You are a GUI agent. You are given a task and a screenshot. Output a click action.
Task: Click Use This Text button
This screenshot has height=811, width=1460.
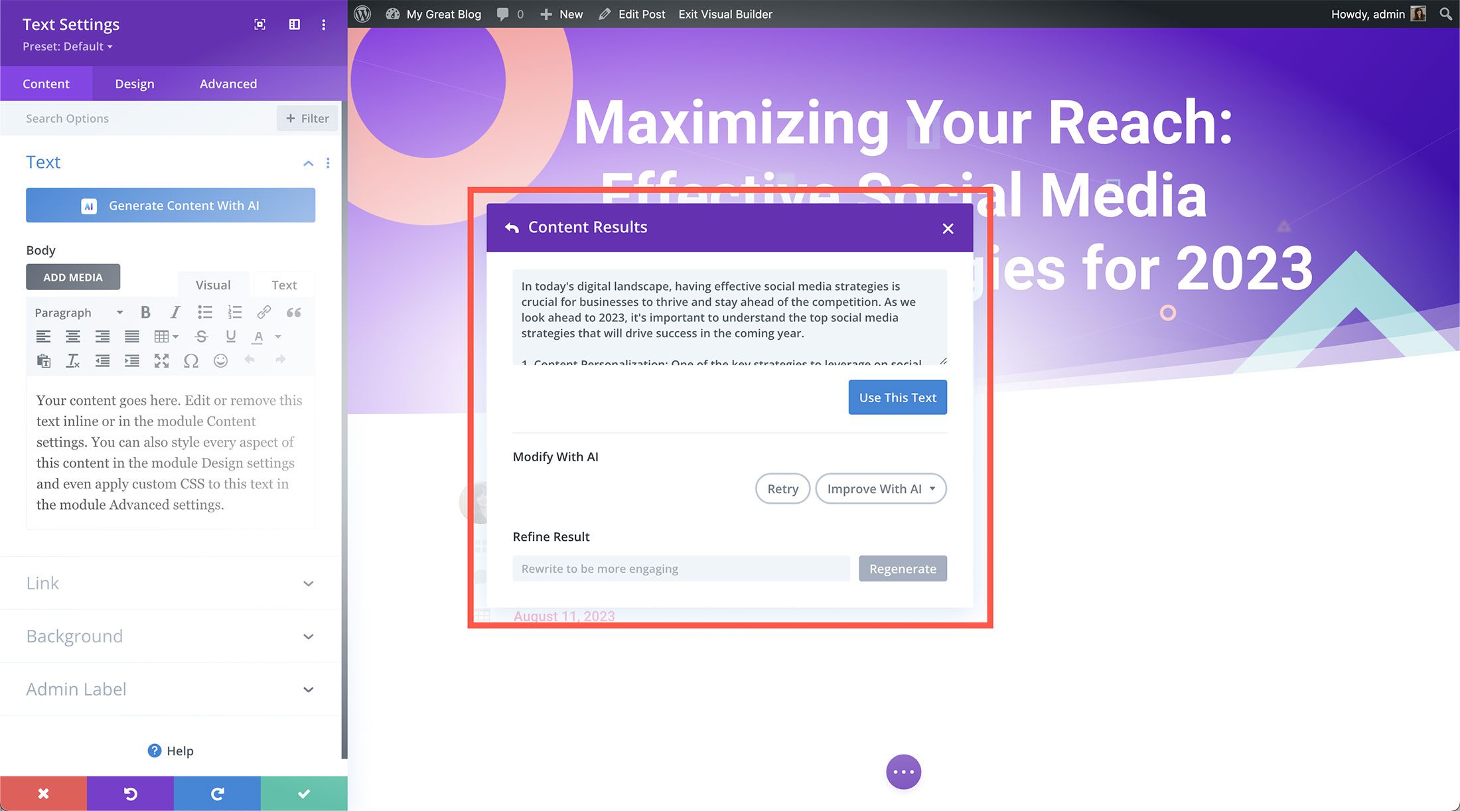[x=896, y=396]
